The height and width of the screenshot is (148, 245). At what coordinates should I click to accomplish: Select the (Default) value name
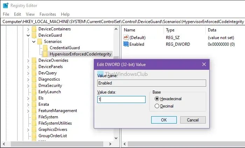pos(138,38)
